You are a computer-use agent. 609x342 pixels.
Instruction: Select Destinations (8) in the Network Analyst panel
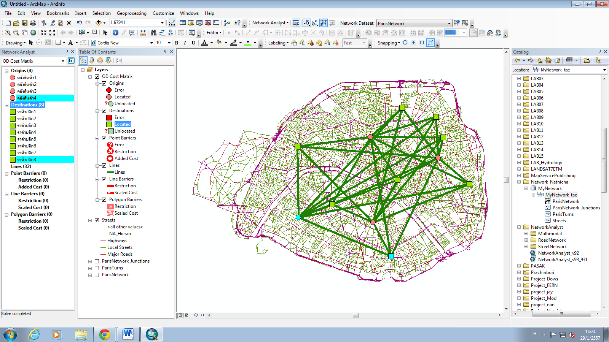pos(27,104)
